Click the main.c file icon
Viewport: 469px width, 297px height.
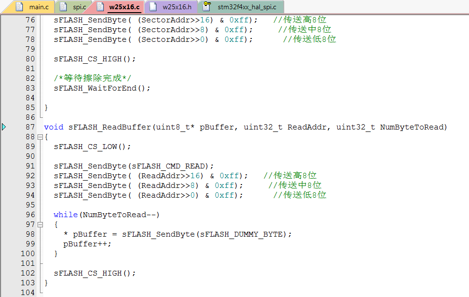click(x=20, y=7)
